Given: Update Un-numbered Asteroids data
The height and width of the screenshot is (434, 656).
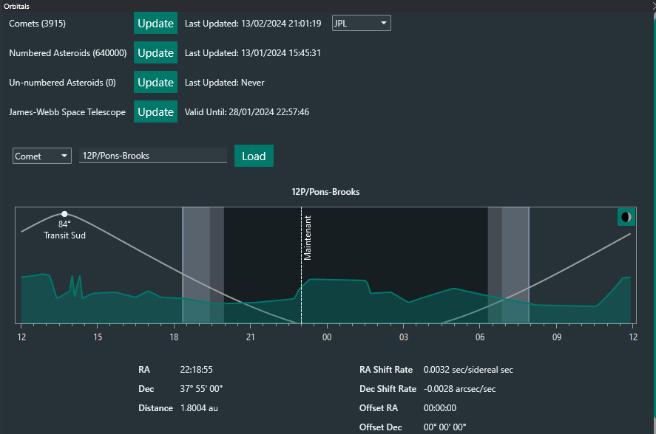Looking at the screenshot, I should [x=155, y=82].
